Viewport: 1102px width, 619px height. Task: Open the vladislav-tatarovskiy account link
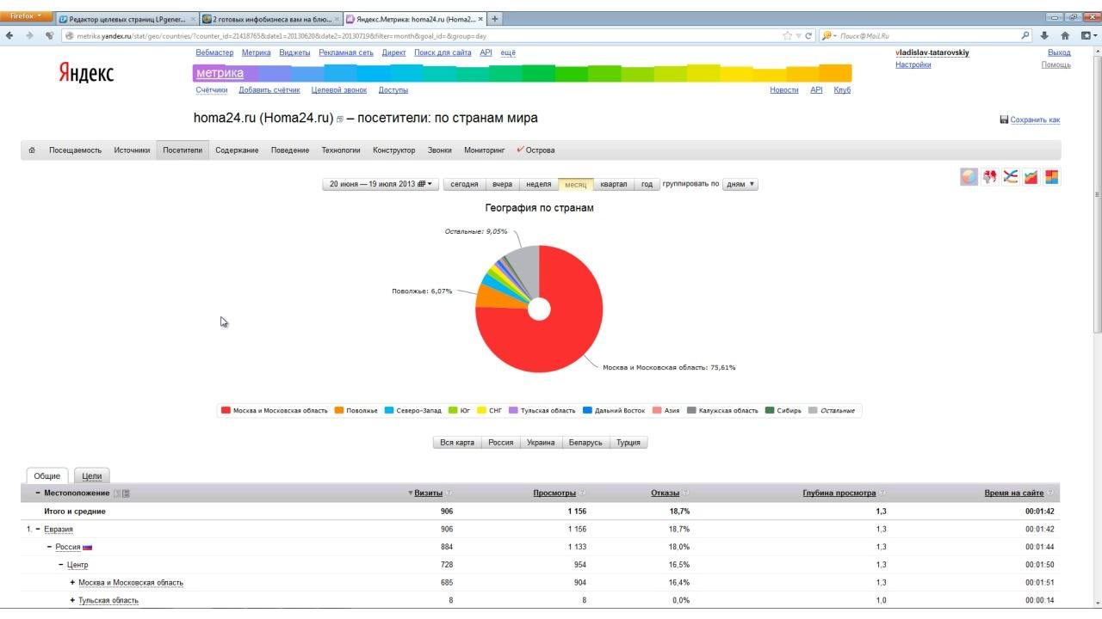(932, 52)
